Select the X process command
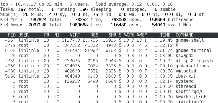This screenshot has width=218, height=103. pyautogui.click(x=177, y=45)
